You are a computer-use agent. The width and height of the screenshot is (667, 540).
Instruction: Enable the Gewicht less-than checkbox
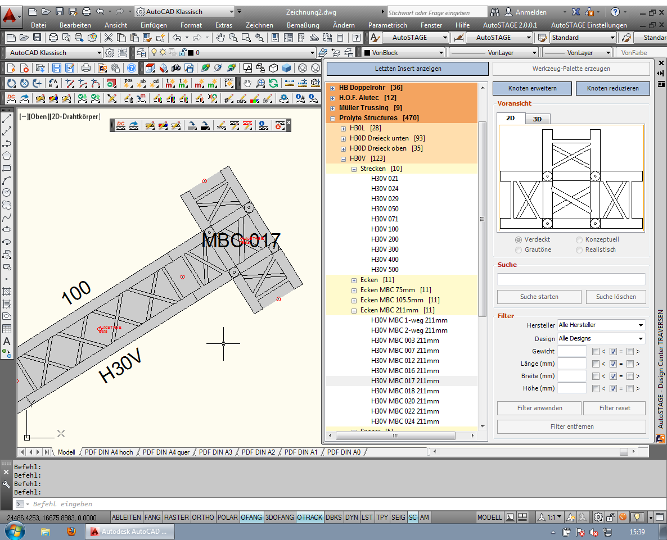pyautogui.click(x=596, y=352)
